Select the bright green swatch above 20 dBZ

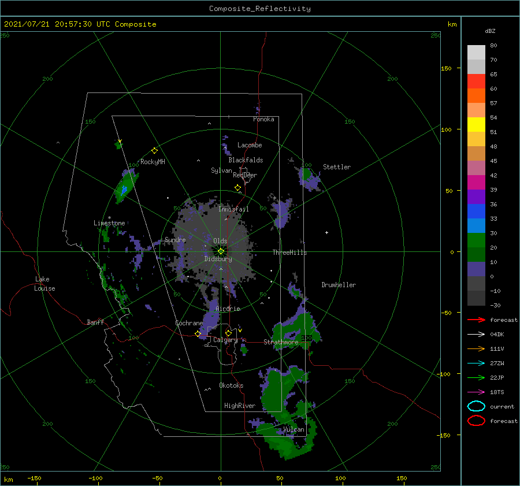pos(476,240)
